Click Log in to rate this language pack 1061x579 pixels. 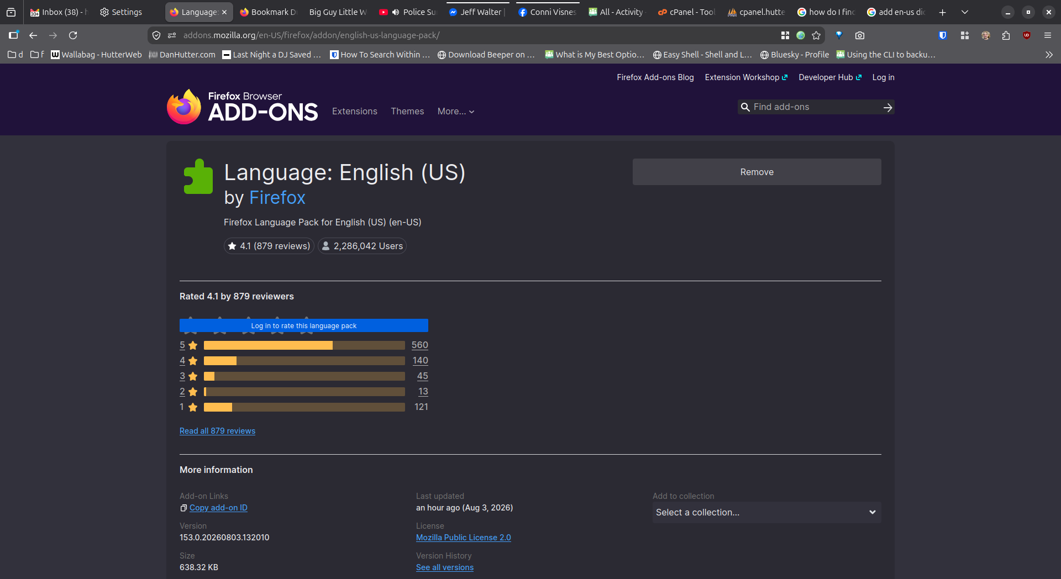tap(304, 326)
